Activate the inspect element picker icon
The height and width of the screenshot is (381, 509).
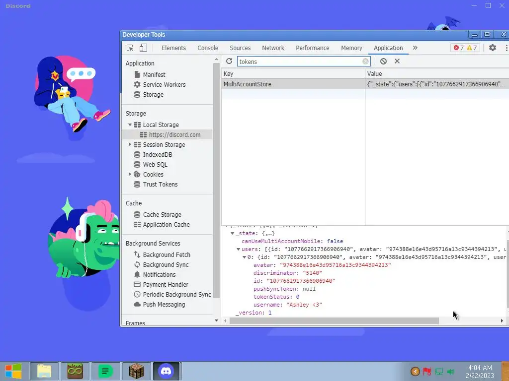point(130,48)
